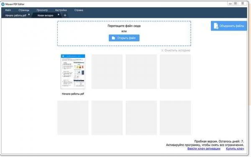Click the Ввести ключ активации link

pos(204,149)
